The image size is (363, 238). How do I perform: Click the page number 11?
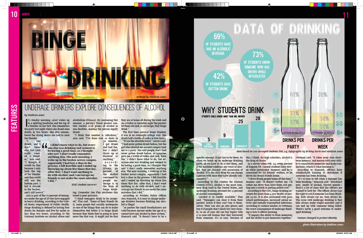tap(346, 15)
